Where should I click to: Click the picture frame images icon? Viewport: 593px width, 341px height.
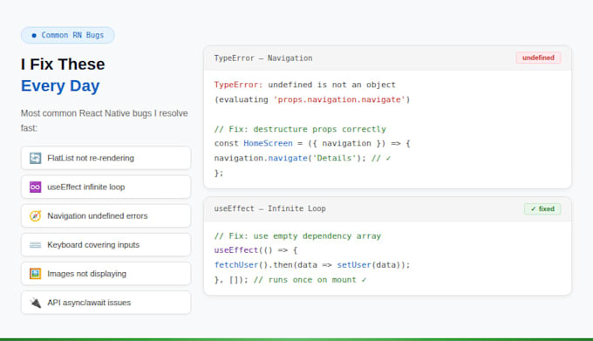click(35, 274)
